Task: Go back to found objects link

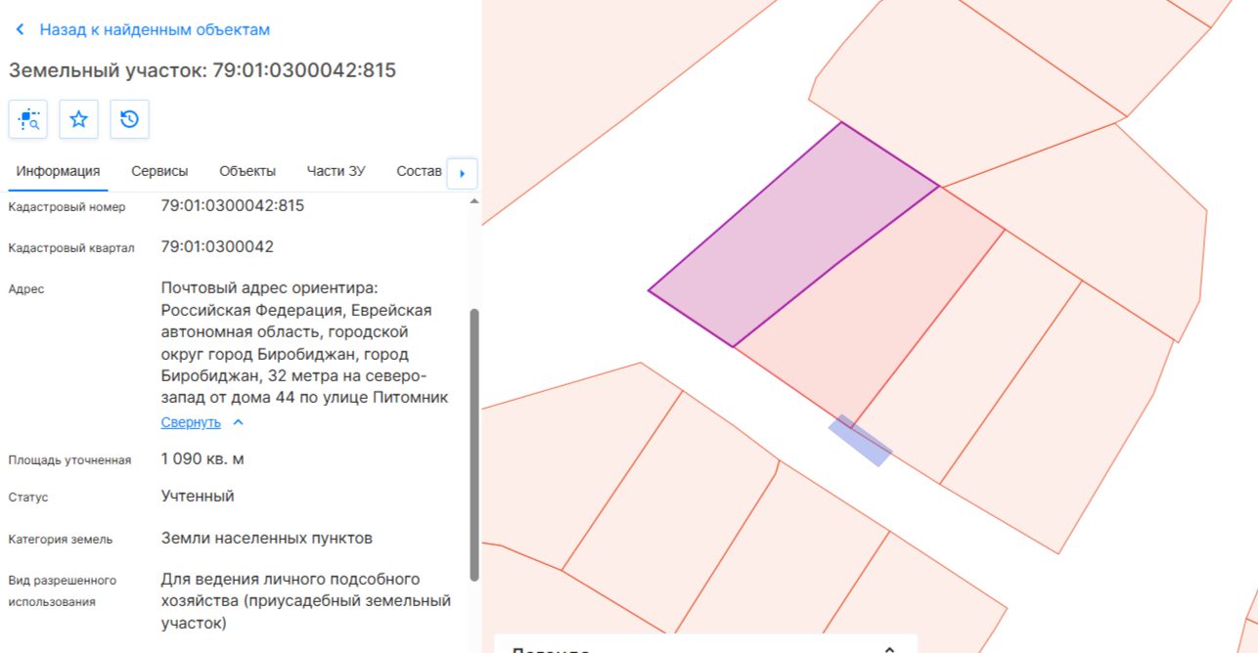Action: (155, 30)
